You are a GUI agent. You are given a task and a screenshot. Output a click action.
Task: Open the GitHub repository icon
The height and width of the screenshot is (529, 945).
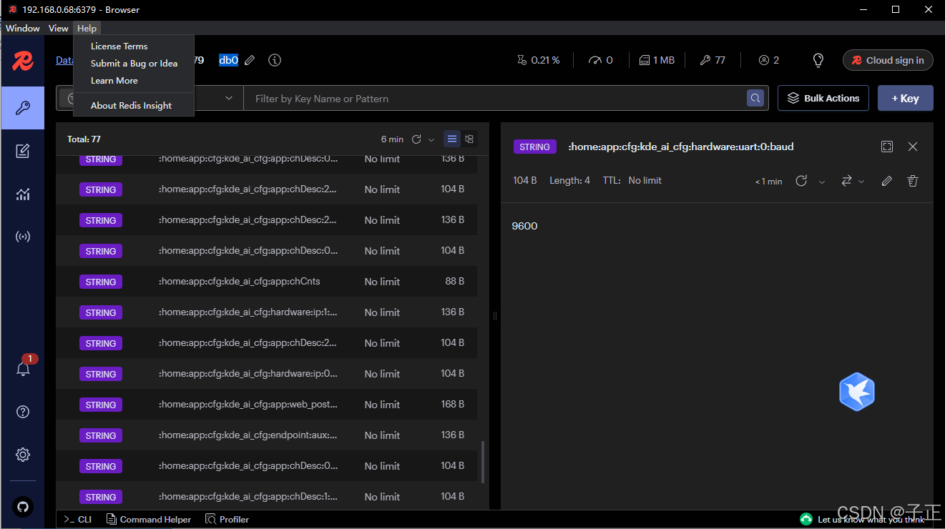point(23,507)
